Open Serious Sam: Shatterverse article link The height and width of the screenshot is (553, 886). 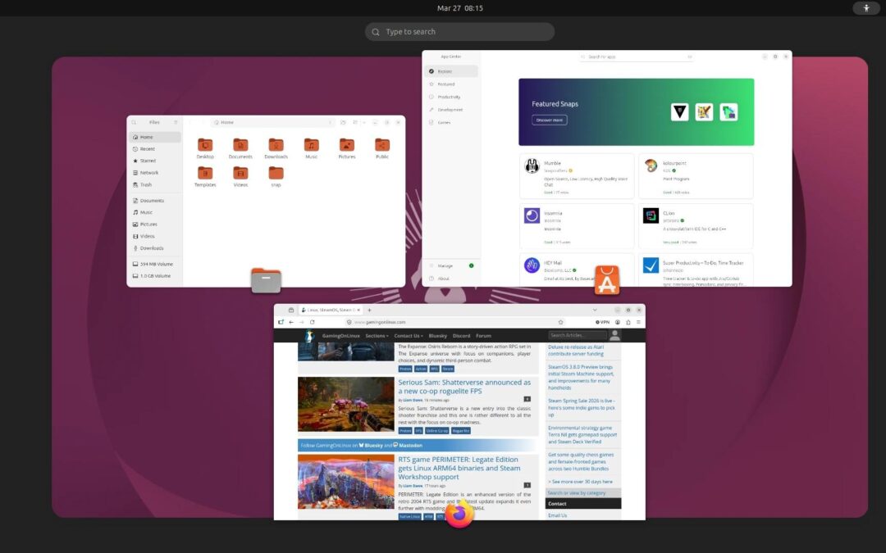click(x=464, y=387)
